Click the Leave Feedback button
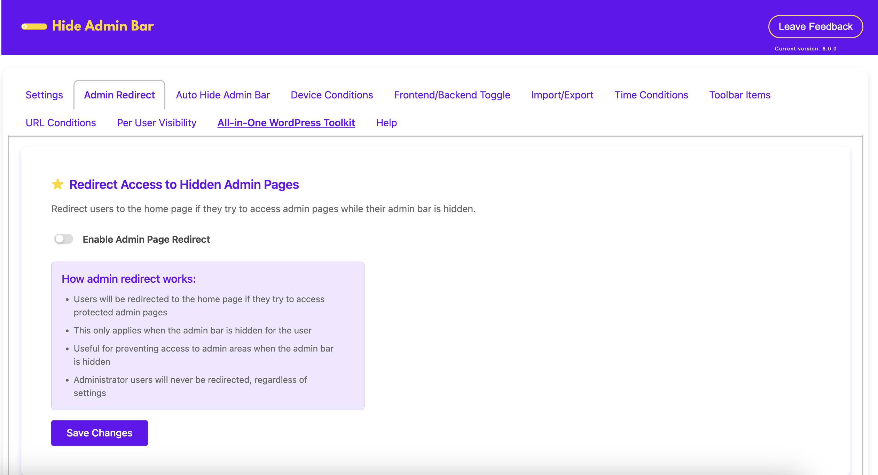878x475 pixels. [816, 26]
